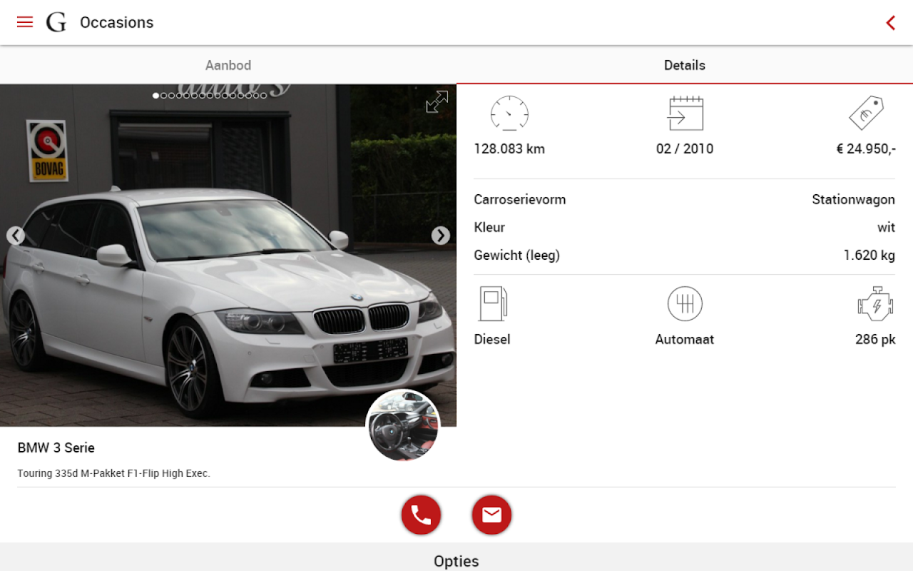This screenshot has width=913, height=571.
Task: Click the speedometer mileage icon
Action: pos(509,113)
